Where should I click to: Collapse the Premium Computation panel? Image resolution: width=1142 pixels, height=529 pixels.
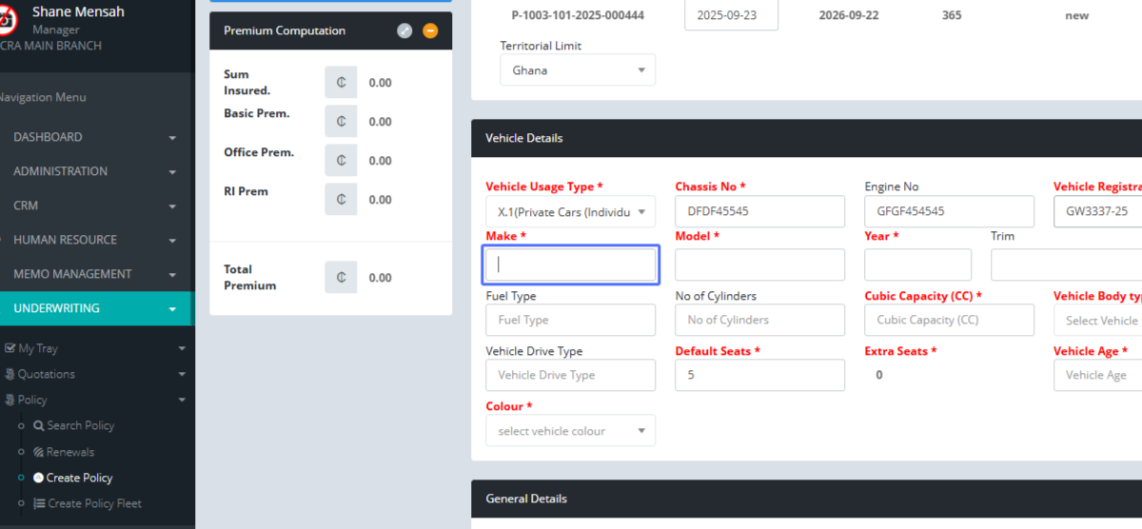430,30
